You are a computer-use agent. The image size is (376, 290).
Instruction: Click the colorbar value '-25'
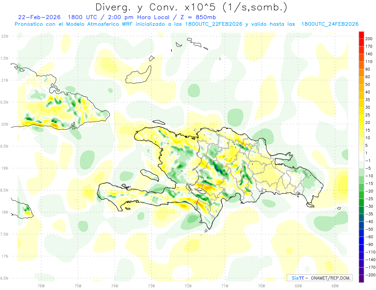[370, 199]
